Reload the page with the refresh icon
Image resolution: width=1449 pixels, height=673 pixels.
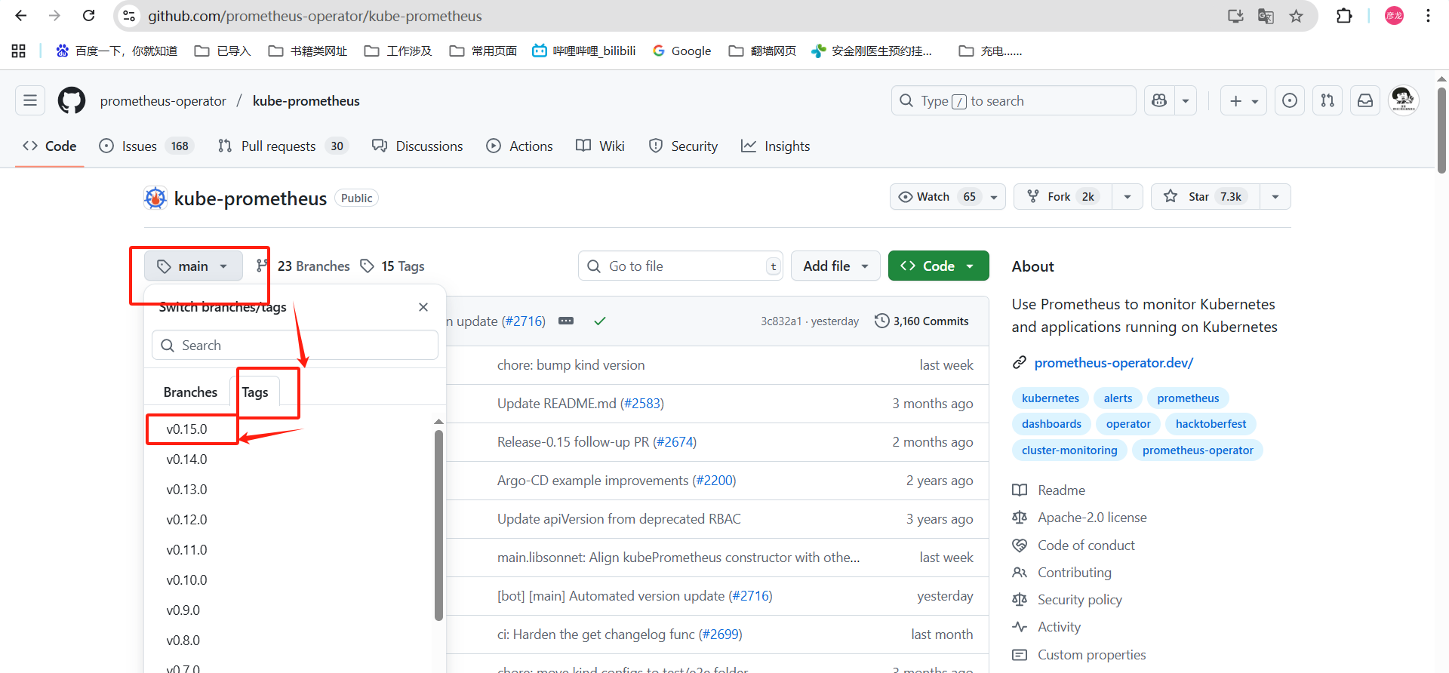(88, 16)
